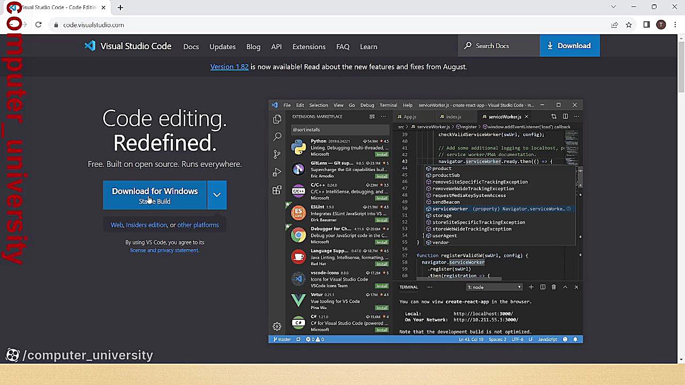Click 'JavaScript' language mode in status bar
This screenshot has width=685, height=385.
point(547,339)
